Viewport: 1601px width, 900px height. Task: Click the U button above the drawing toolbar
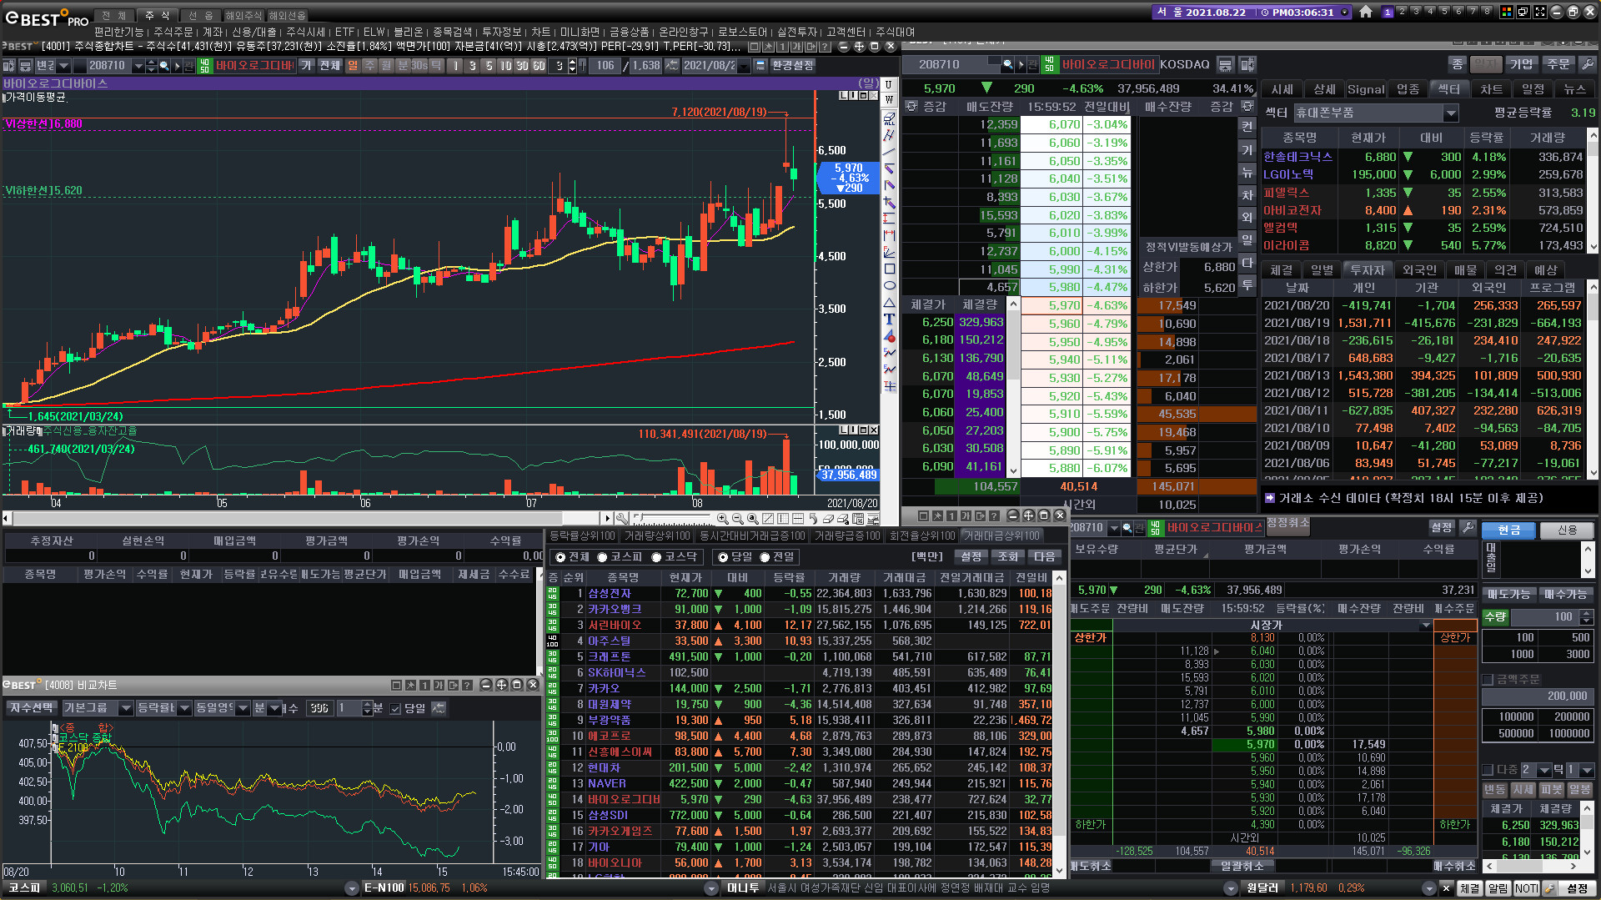889,84
